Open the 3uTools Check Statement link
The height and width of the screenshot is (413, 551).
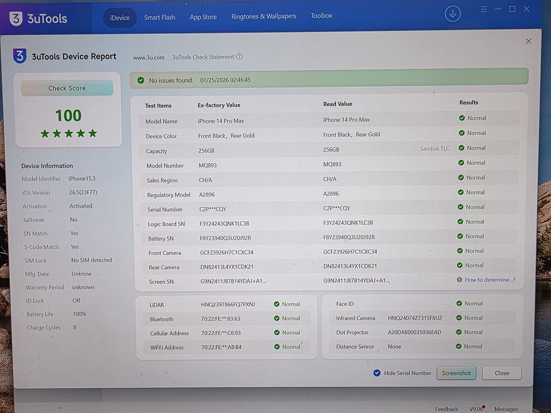pos(203,57)
